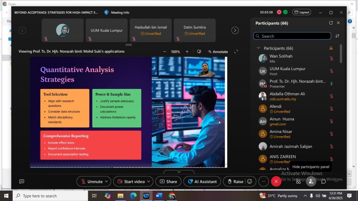The width and height of the screenshot is (358, 201).
Task: Open the AI Assistant panel
Action: pos(202,181)
